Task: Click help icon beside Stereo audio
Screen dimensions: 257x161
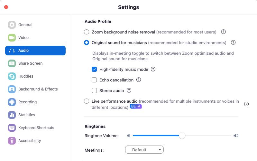Action: tap(129, 90)
